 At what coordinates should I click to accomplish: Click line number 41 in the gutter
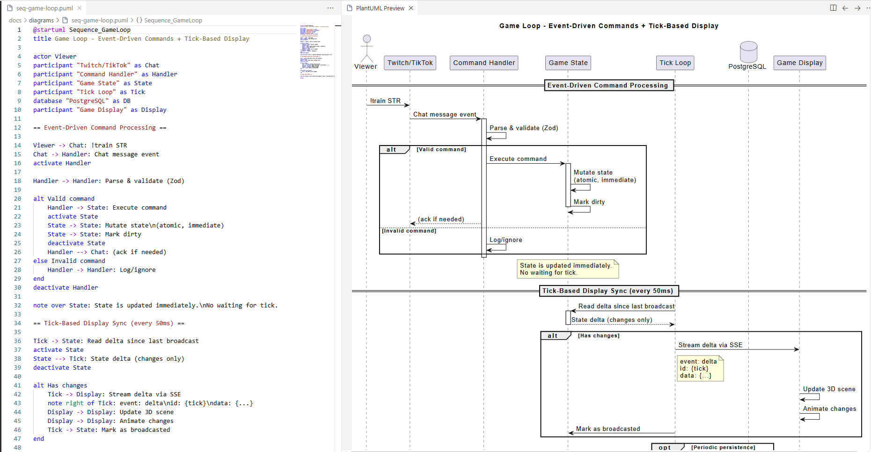point(17,385)
